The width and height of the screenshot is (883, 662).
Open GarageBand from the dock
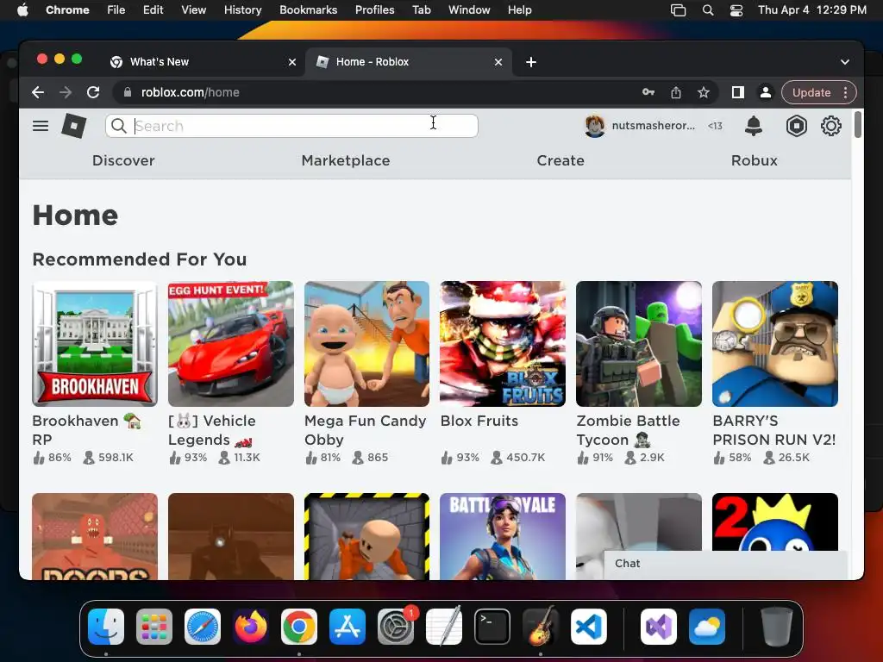click(x=541, y=627)
